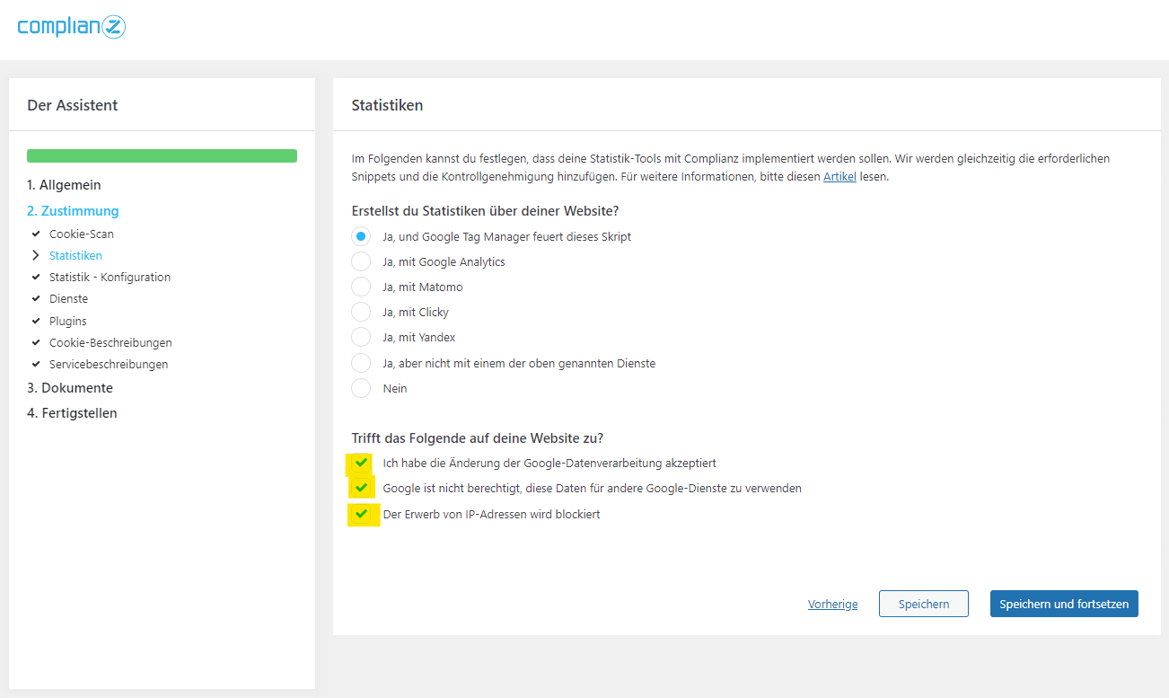The image size is (1169, 698).
Task: Open the Cookie-Scan step
Action: pos(82,234)
